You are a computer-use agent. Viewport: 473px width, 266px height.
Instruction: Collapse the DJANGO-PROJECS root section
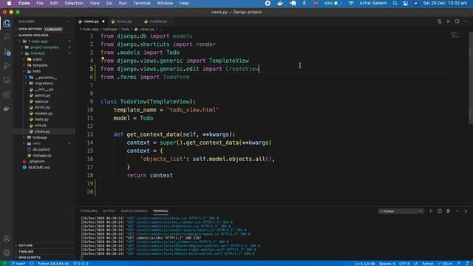tap(44, 35)
